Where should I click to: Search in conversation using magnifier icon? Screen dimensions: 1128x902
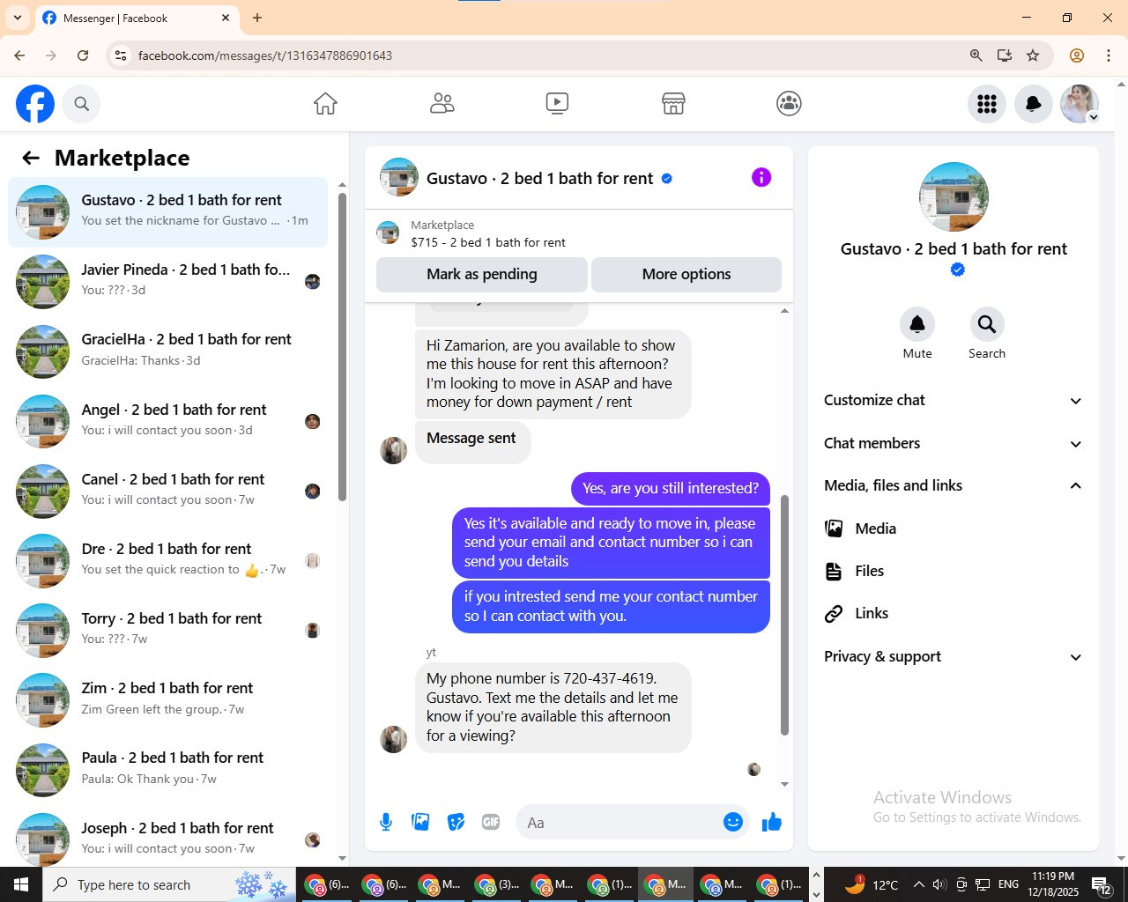(987, 324)
